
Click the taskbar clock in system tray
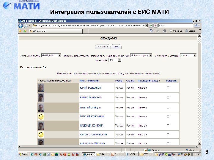click(197, 154)
